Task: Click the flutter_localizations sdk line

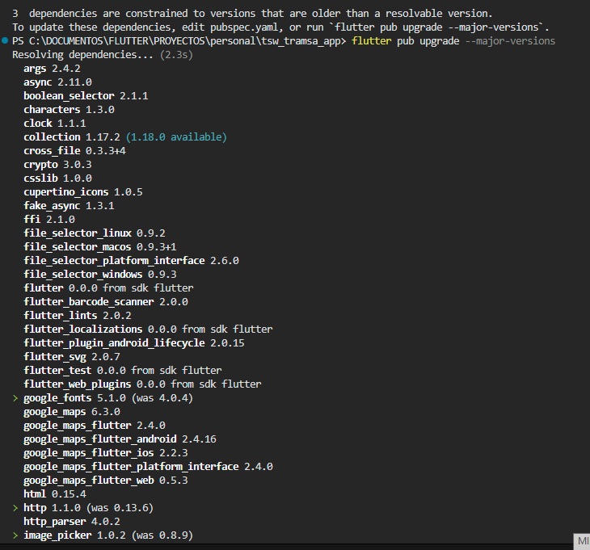Action: 148,330
